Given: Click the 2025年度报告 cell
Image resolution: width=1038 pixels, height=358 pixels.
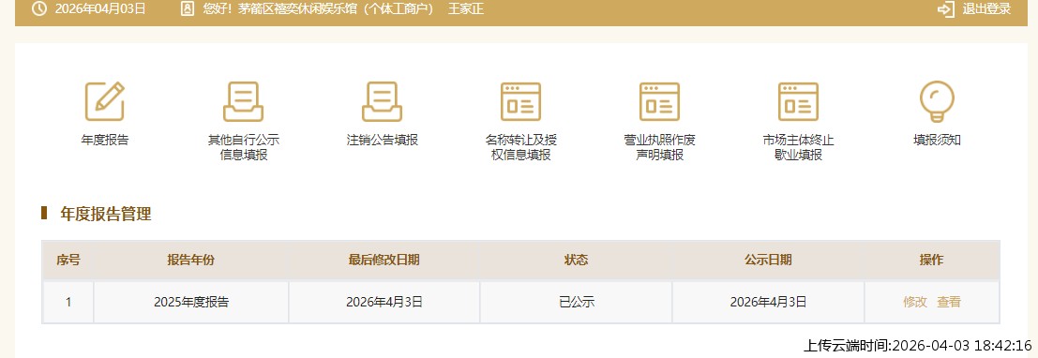Looking at the screenshot, I should 191,303.
